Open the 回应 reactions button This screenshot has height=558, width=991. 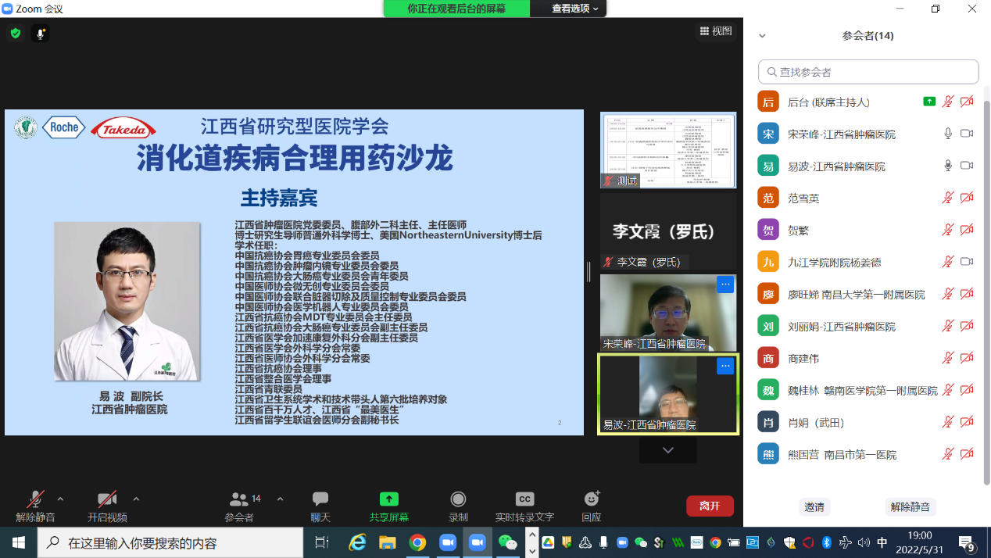592,506
